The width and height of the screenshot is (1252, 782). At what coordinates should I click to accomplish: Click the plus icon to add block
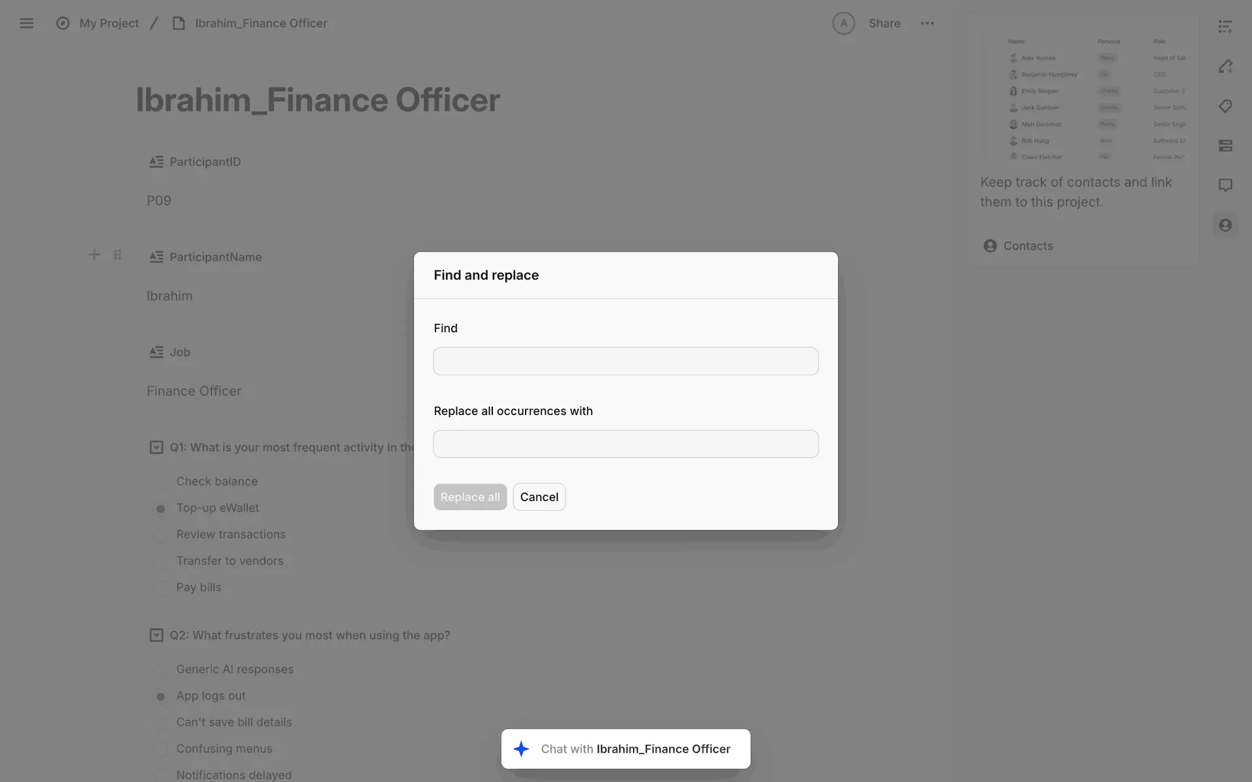click(x=95, y=255)
